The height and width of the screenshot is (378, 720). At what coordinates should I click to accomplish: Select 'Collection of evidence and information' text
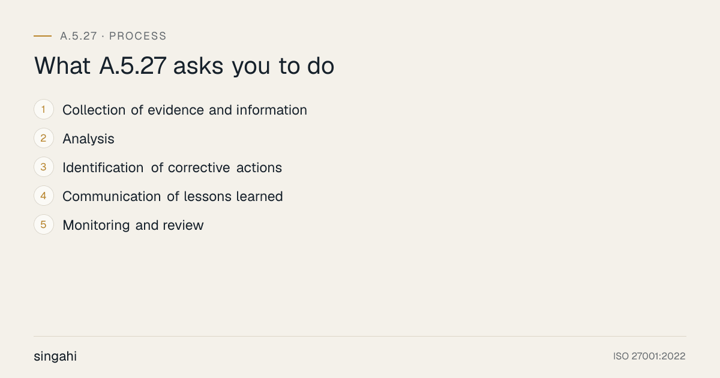tap(185, 110)
